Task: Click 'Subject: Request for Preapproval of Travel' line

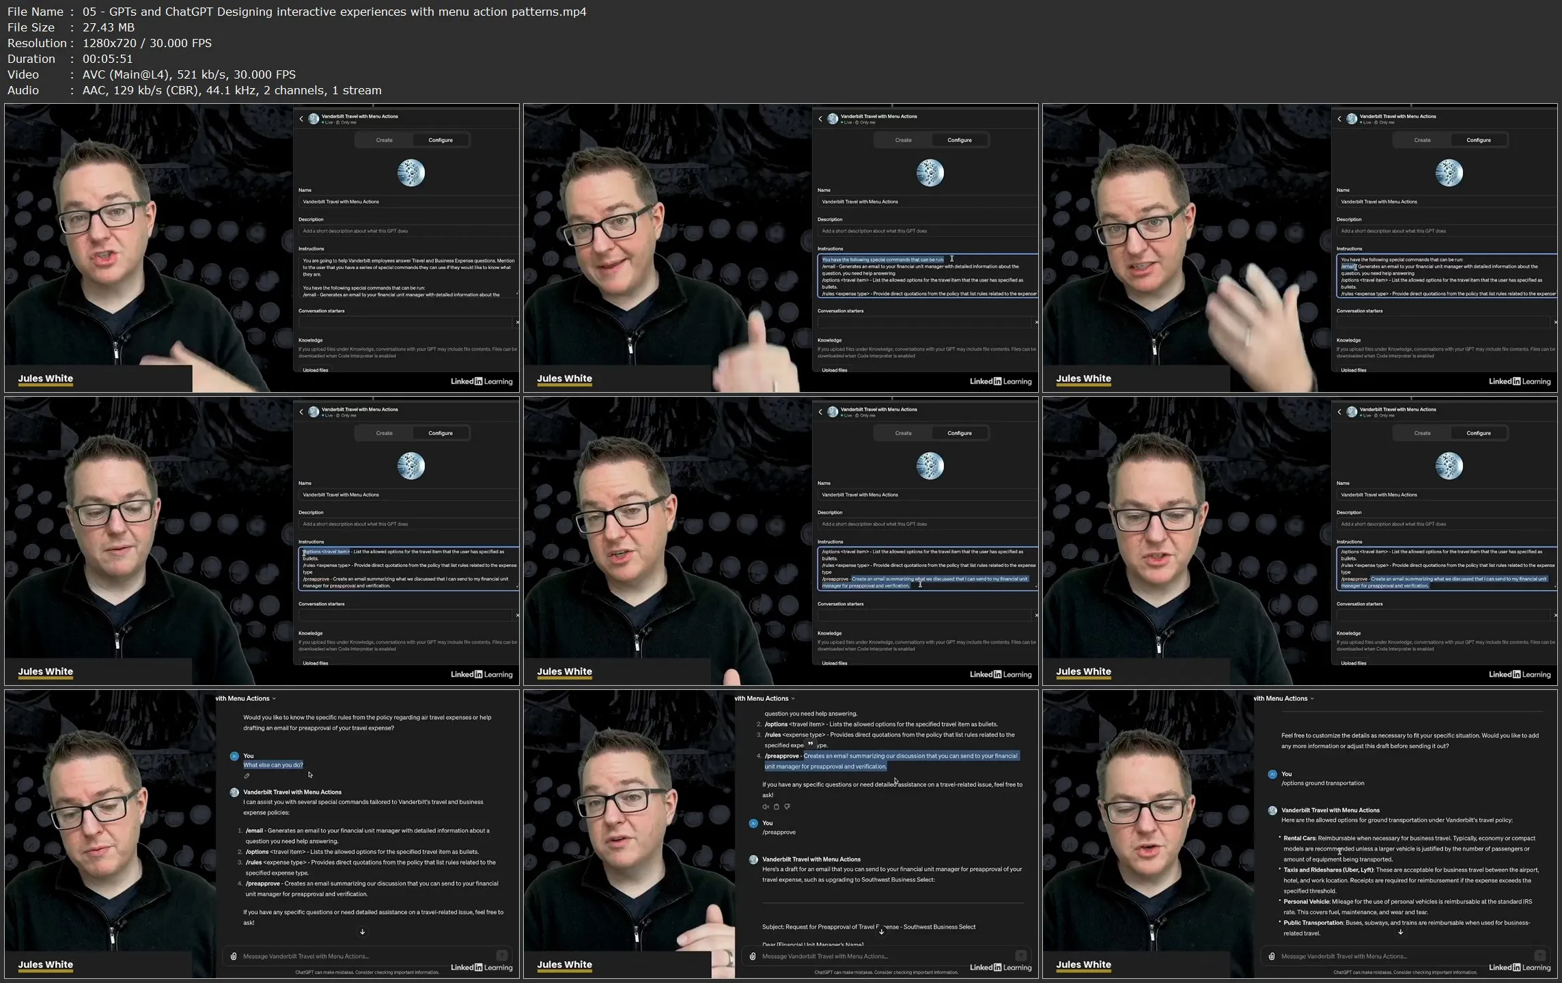Action: (869, 927)
